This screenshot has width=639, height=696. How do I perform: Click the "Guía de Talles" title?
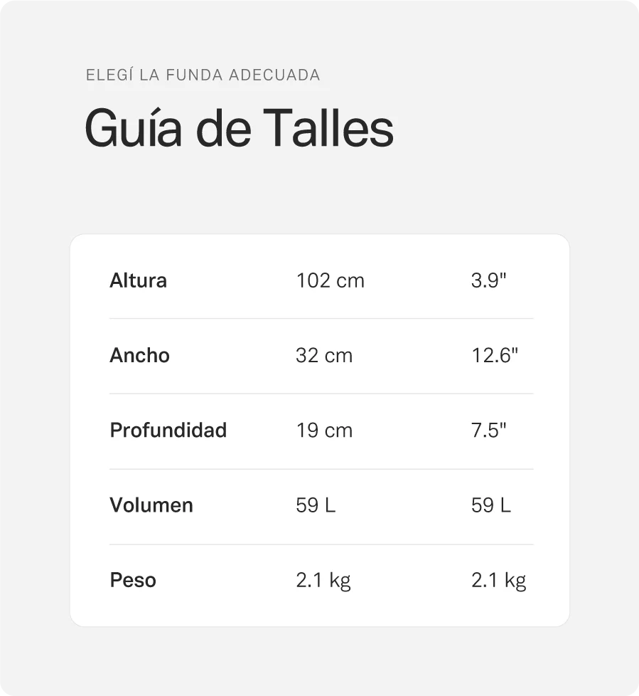(239, 129)
